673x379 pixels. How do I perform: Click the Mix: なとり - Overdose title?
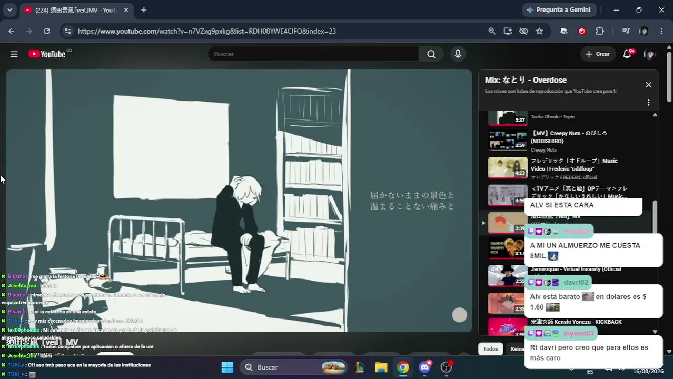point(526,80)
